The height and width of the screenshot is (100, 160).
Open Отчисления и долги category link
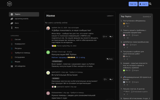pyautogui.click(x=139, y=92)
